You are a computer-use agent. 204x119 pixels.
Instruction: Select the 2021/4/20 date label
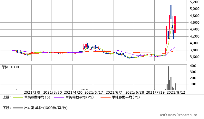[73, 92]
